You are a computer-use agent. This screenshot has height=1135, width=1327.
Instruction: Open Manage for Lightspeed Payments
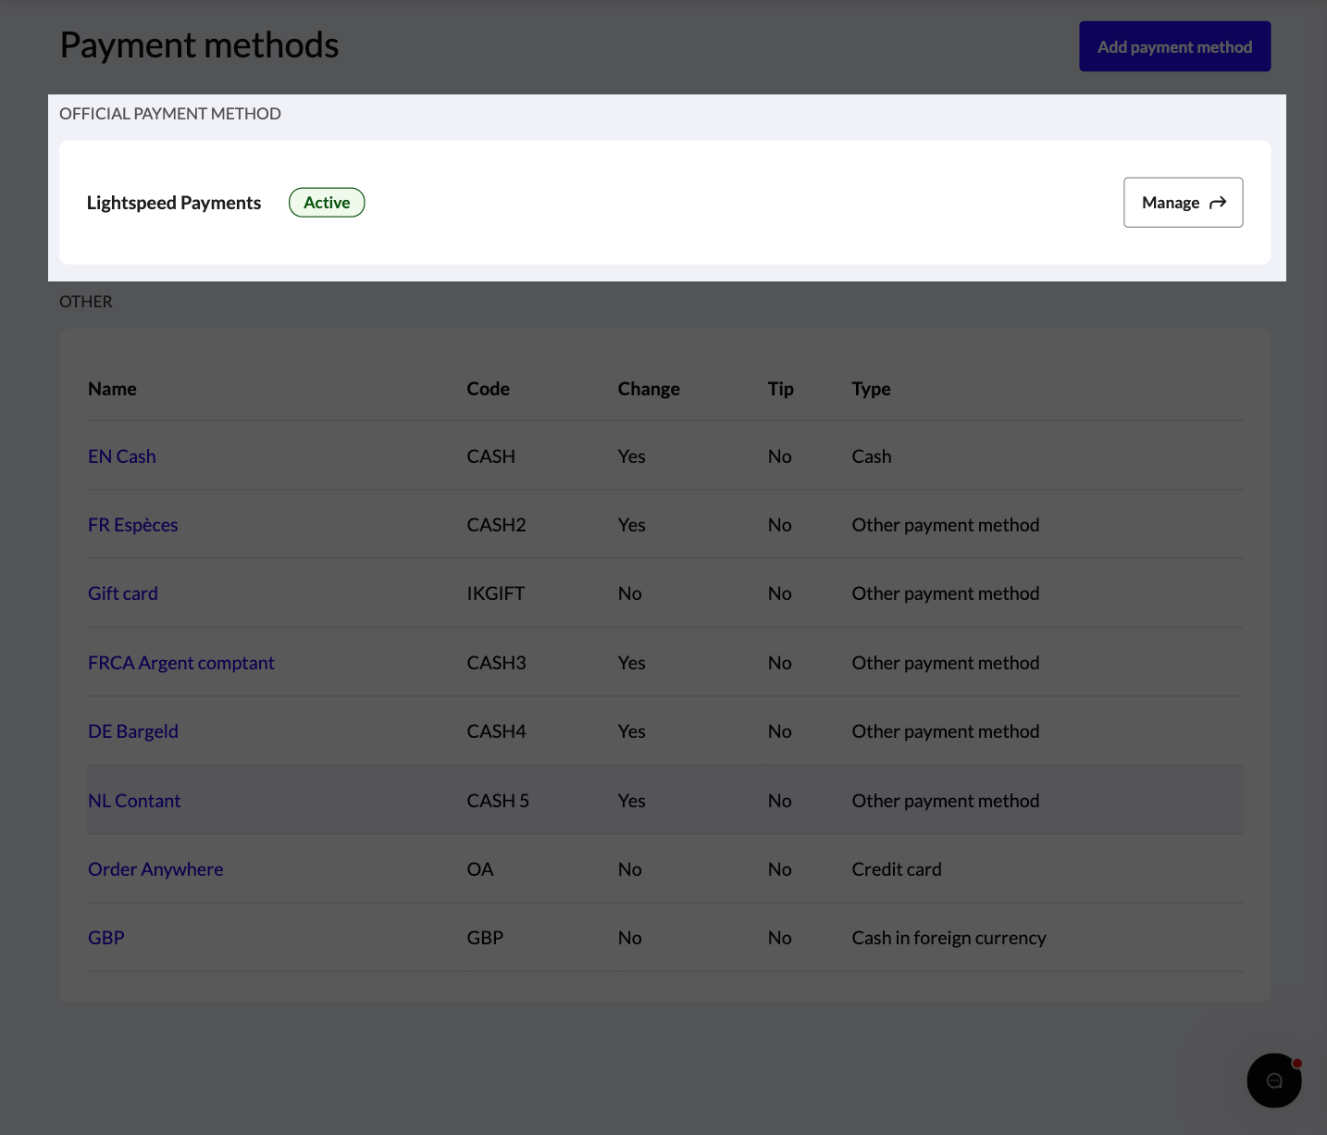click(1183, 202)
